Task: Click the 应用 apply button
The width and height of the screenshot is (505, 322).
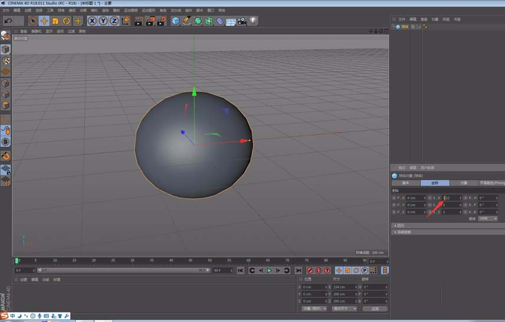Action: (x=375, y=308)
